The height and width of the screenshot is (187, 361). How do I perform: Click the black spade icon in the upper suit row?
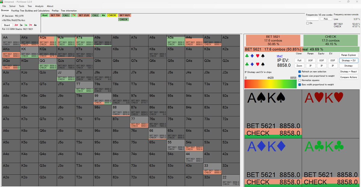(x=263, y=56)
